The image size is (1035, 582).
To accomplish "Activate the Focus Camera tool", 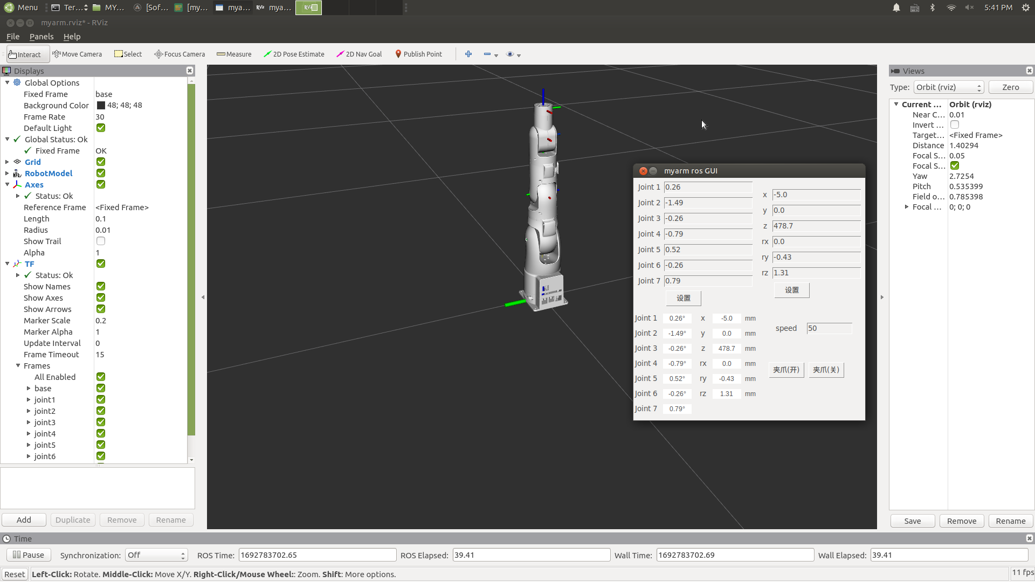I will pyautogui.click(x=180, y=54).
